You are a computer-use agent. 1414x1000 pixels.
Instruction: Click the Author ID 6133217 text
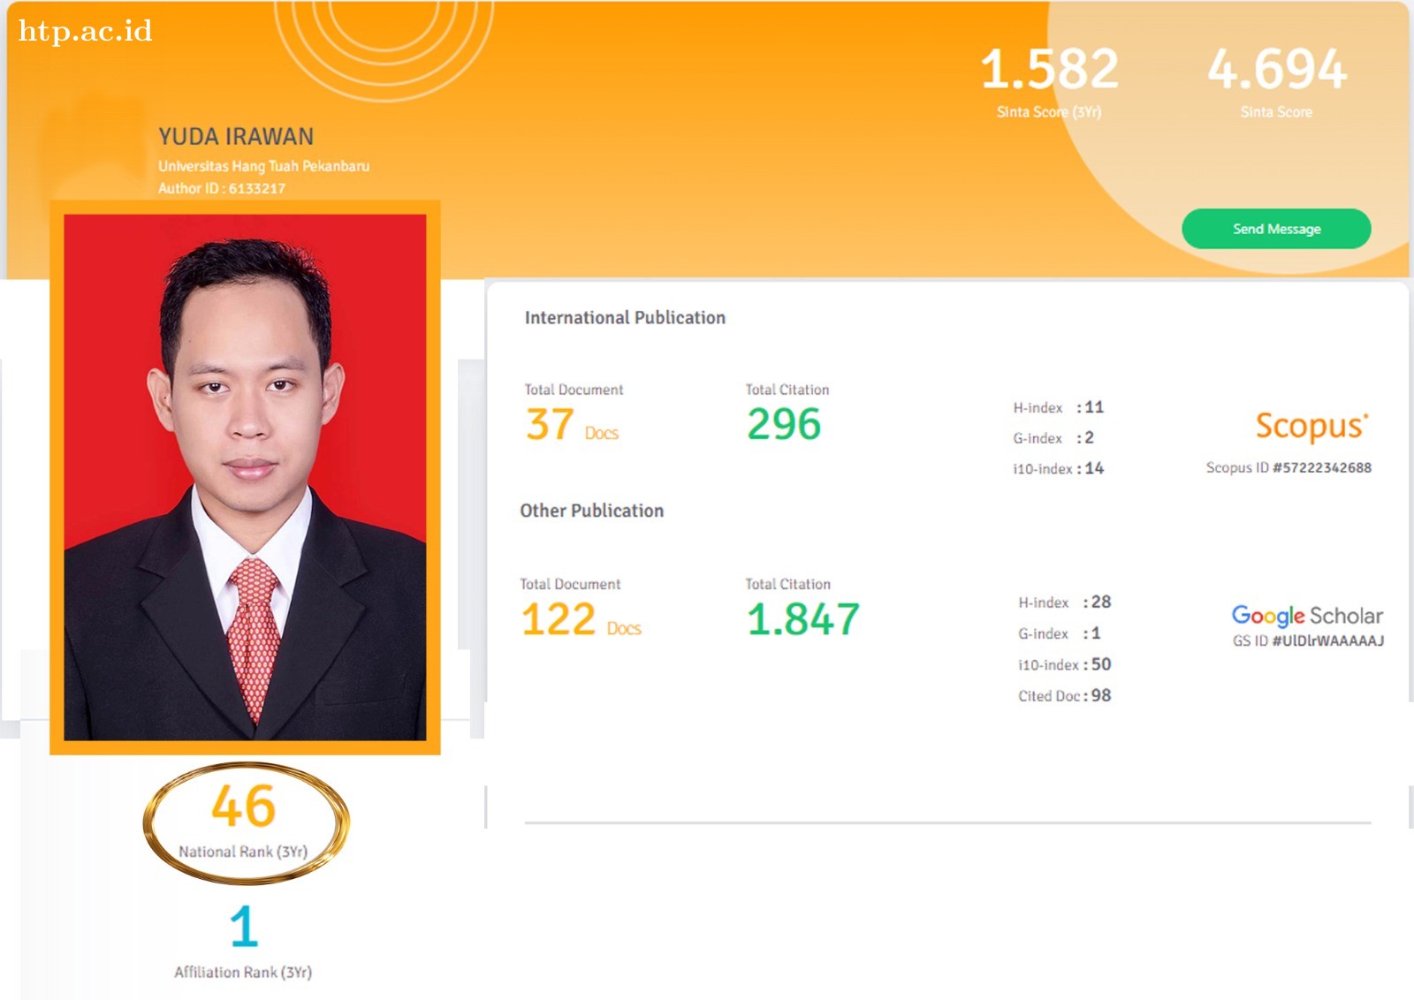coord(222,188)
